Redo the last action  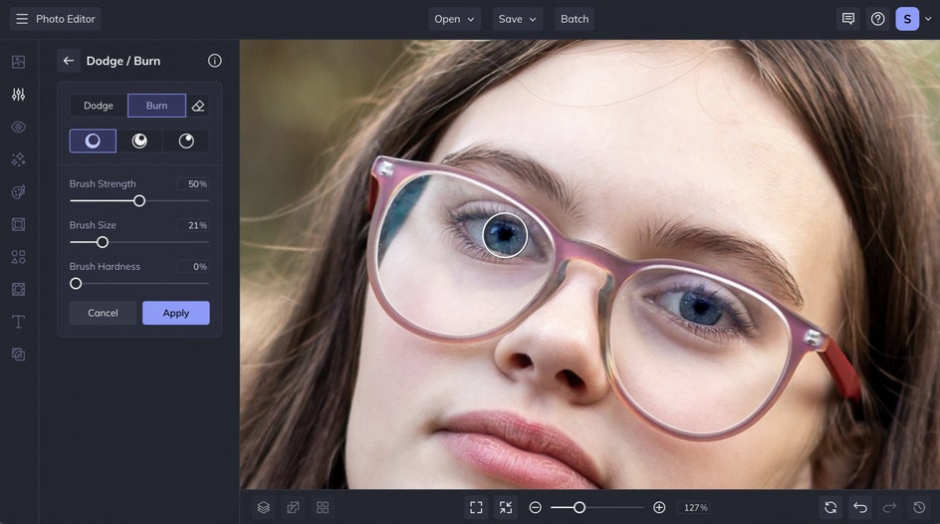(x=889, y=508)
